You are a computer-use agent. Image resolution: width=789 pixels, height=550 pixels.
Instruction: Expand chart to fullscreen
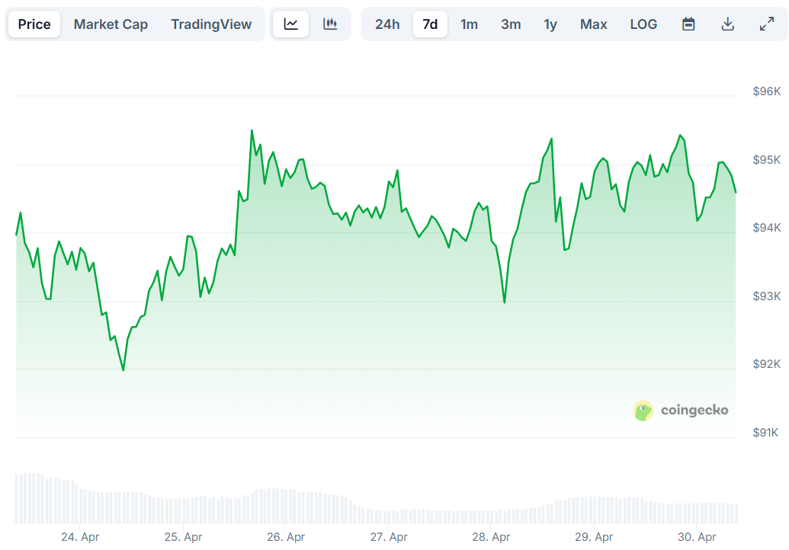point(767,24)
